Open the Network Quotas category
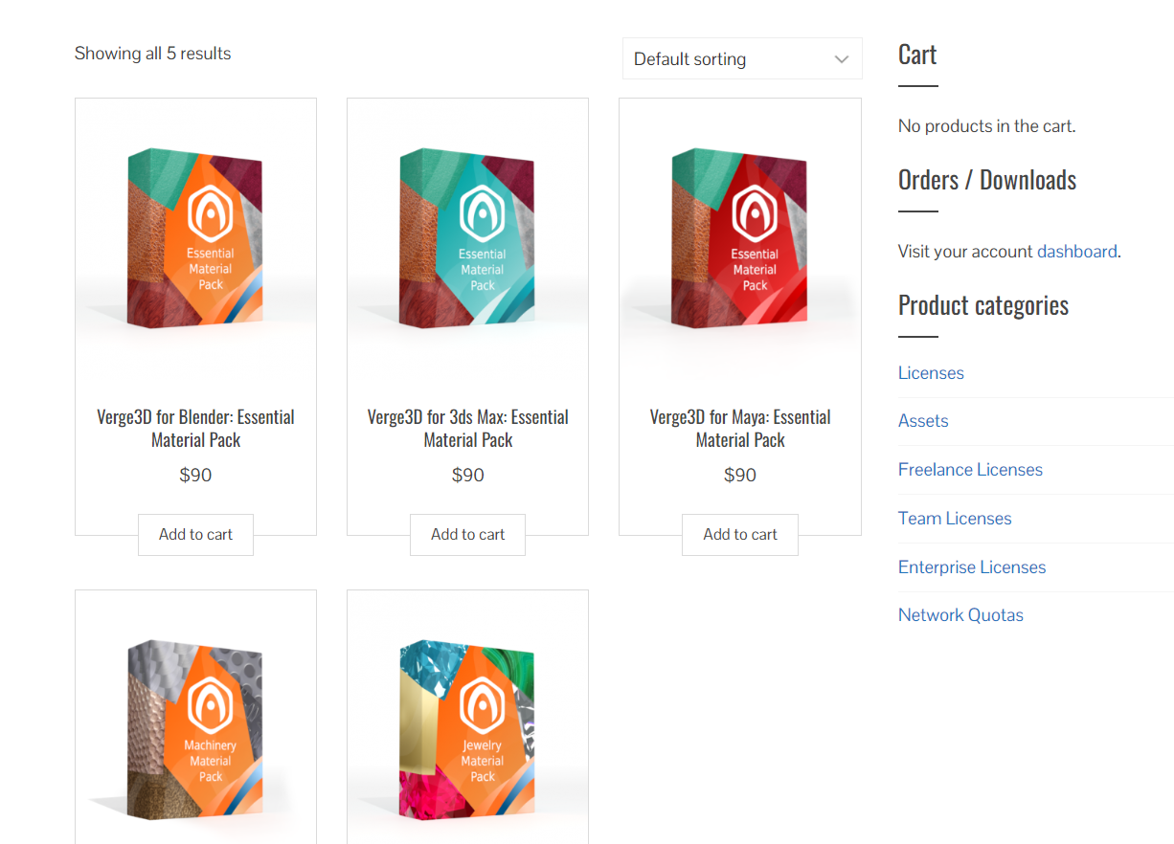This screenshot has height=844, width=1174. (x=960, y=615)
